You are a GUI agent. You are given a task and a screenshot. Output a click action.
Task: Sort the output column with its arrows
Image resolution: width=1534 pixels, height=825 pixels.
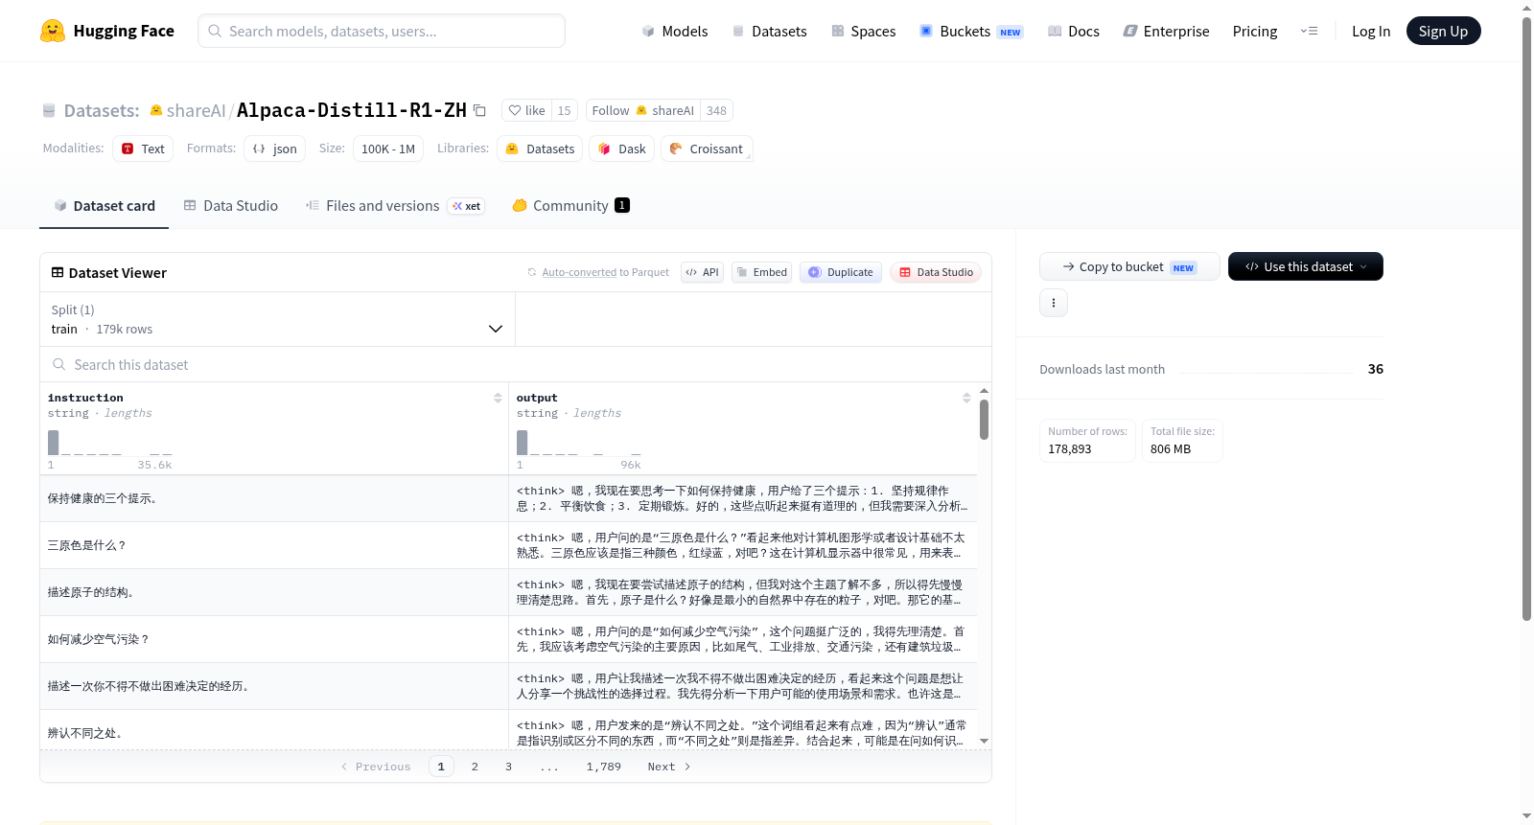[966, 398]
